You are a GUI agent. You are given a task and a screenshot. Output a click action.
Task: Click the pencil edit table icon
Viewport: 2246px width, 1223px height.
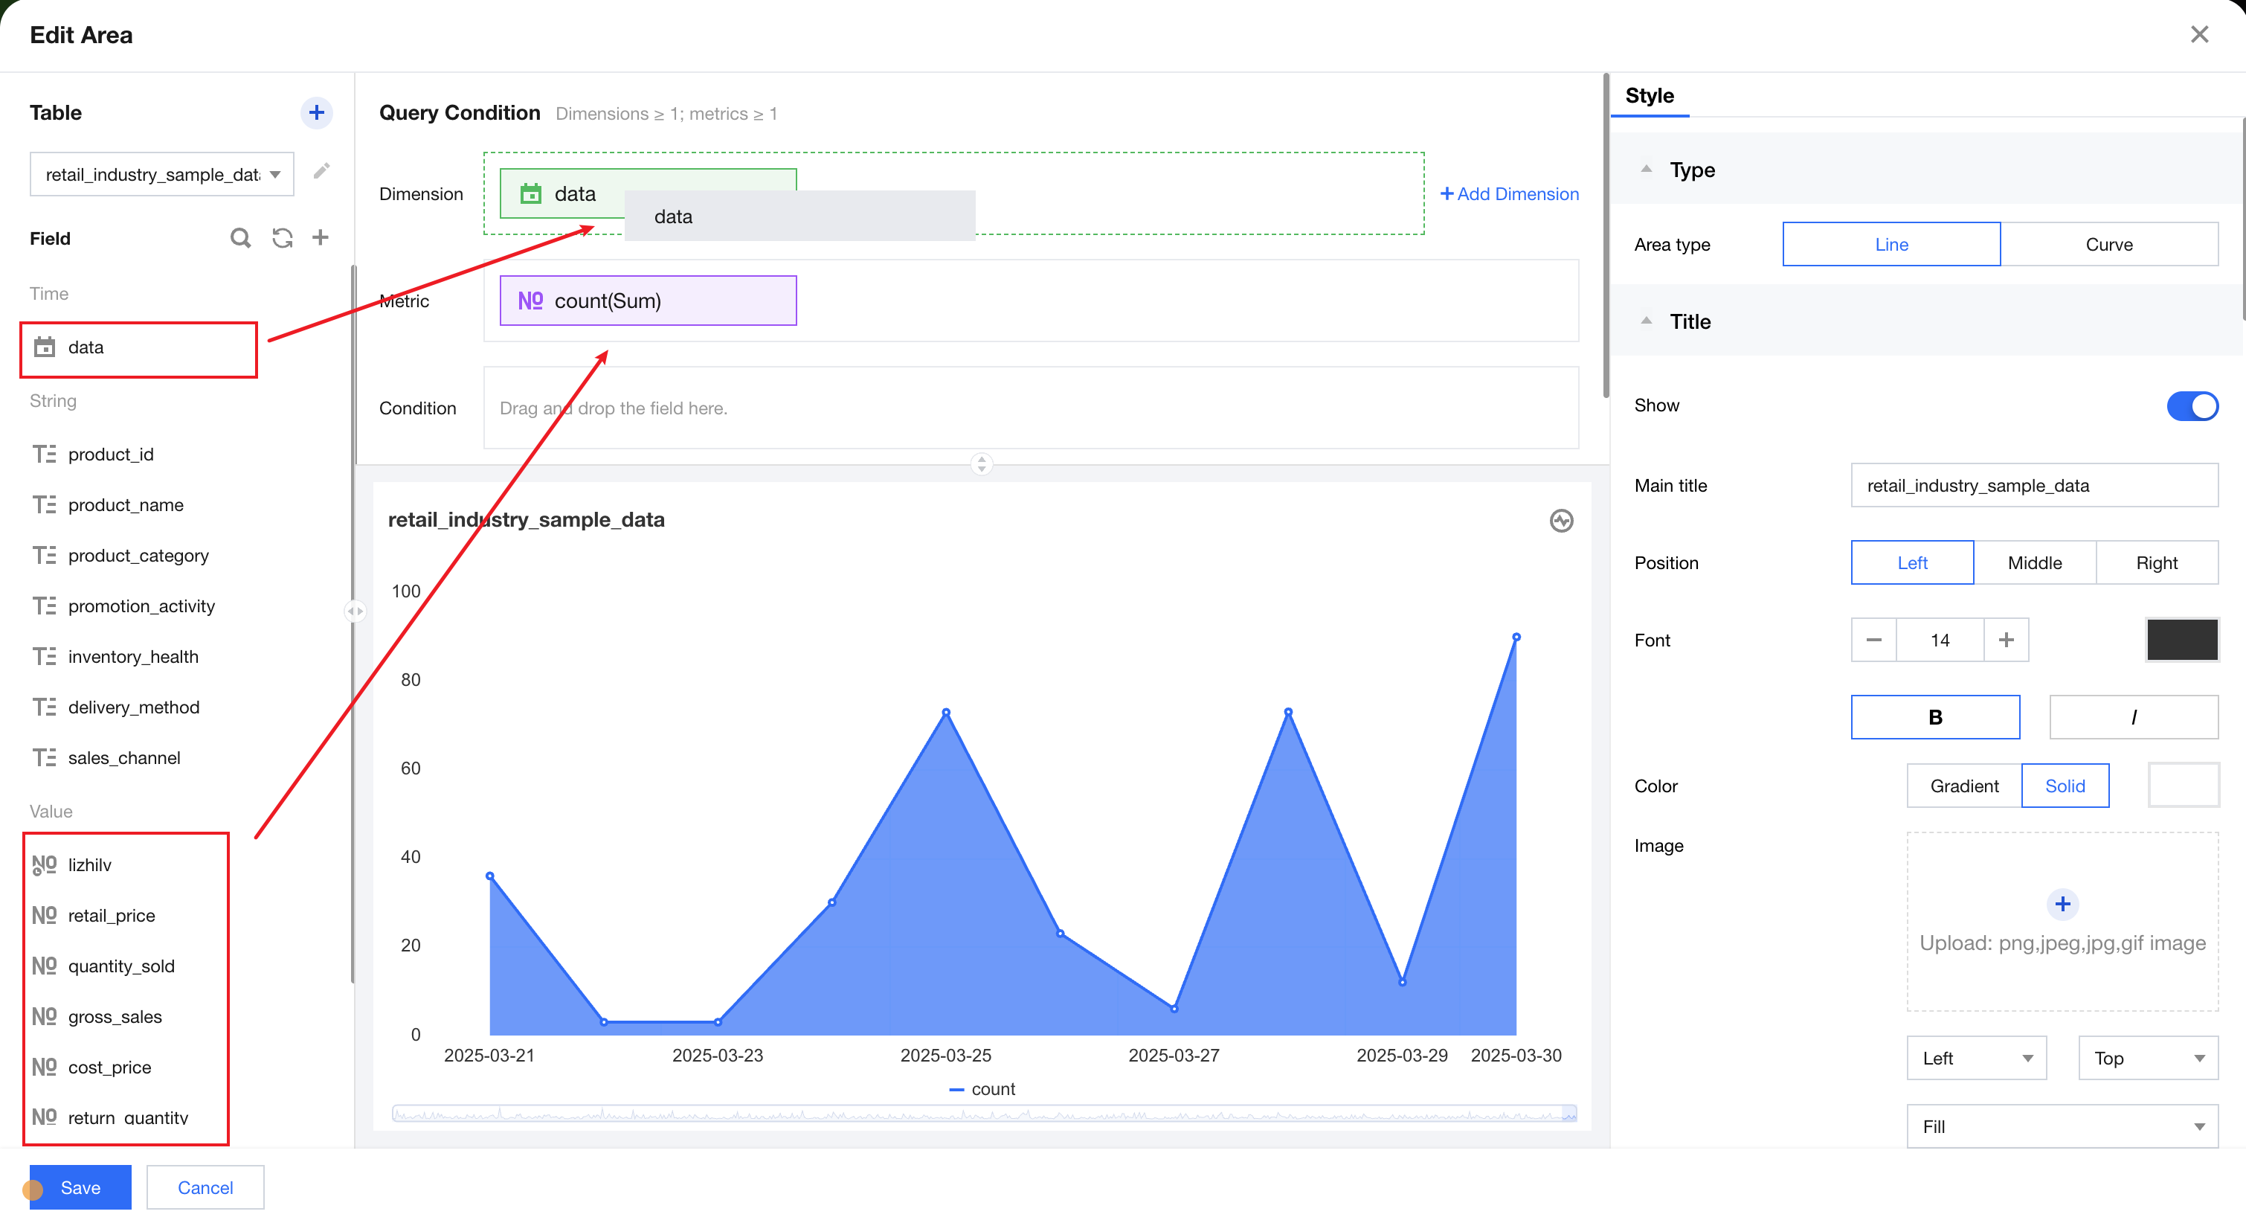pos(322,171)
